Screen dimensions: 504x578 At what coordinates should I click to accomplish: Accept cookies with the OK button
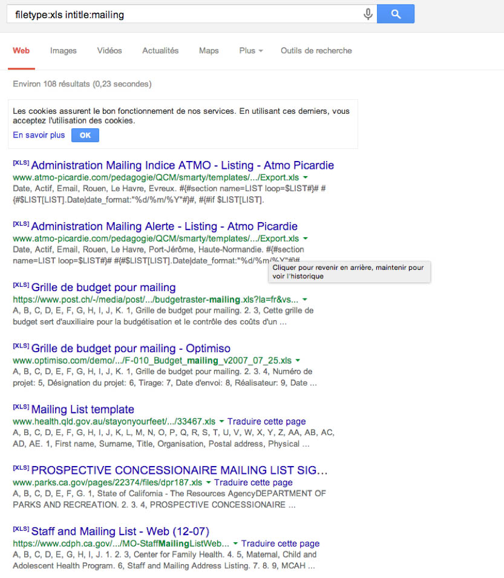tap(85, 136)
